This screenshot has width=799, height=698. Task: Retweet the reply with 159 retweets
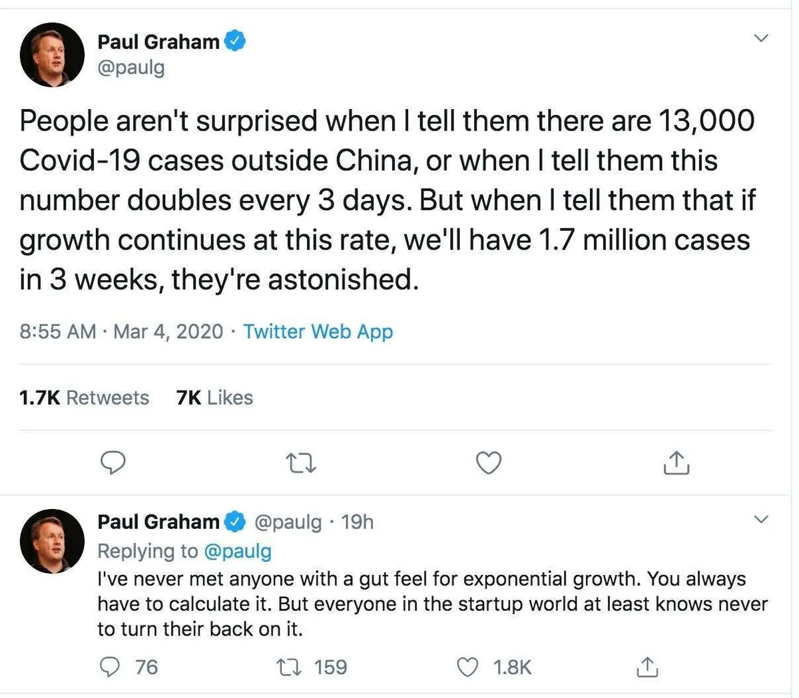[290, 667]
